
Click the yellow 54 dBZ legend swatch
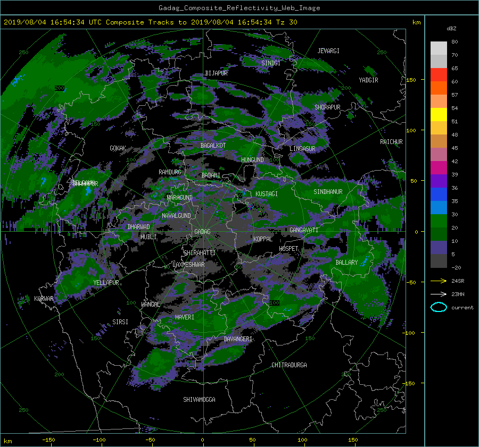point(439,114)
